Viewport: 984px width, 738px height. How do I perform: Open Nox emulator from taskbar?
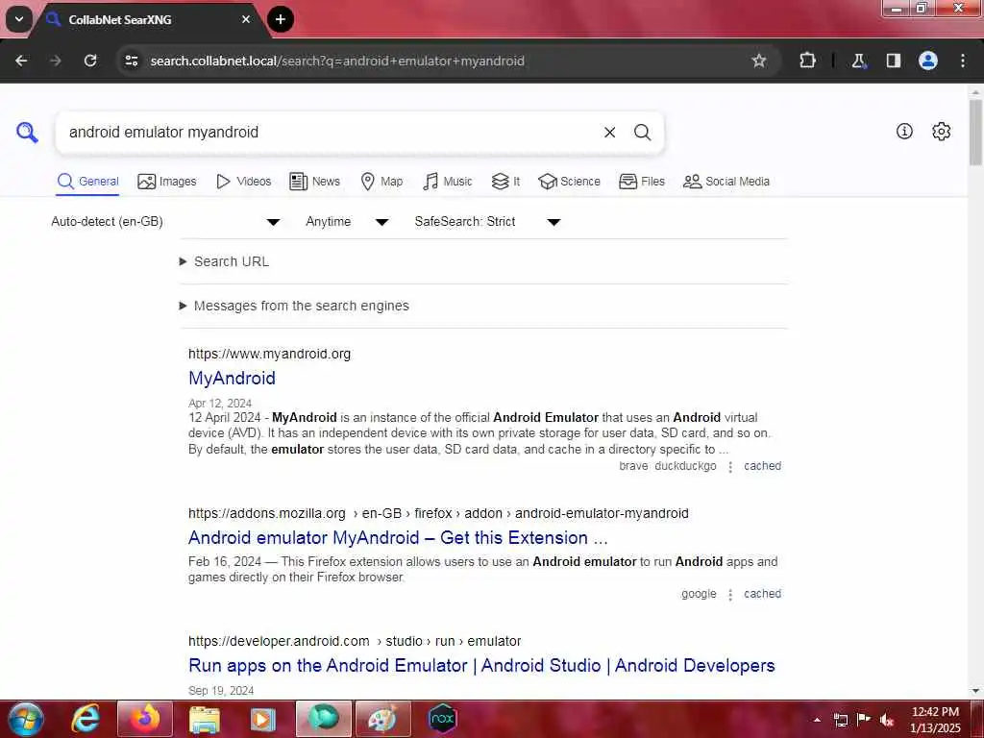click(442, 719)
